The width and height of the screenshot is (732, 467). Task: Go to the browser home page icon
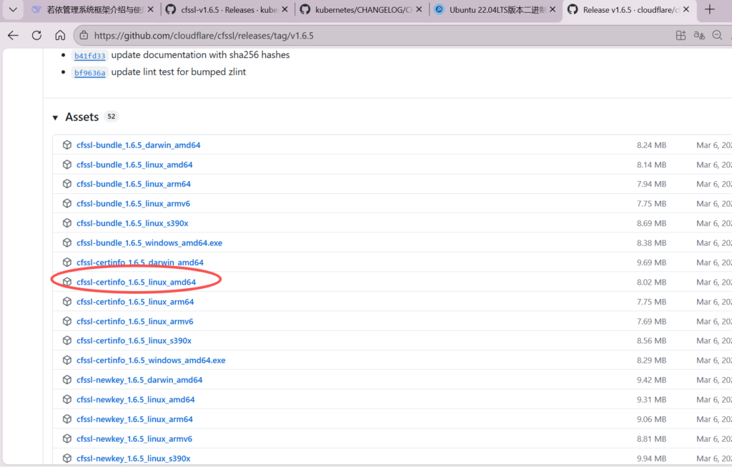60,35
